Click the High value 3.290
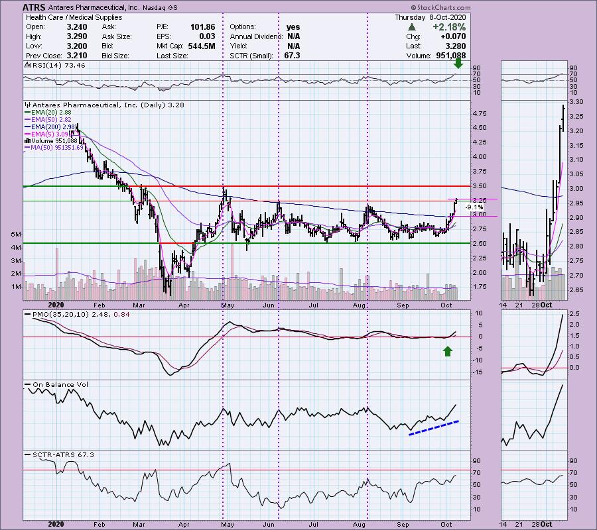This screenshot has height=530, width=597. [77, 36]
